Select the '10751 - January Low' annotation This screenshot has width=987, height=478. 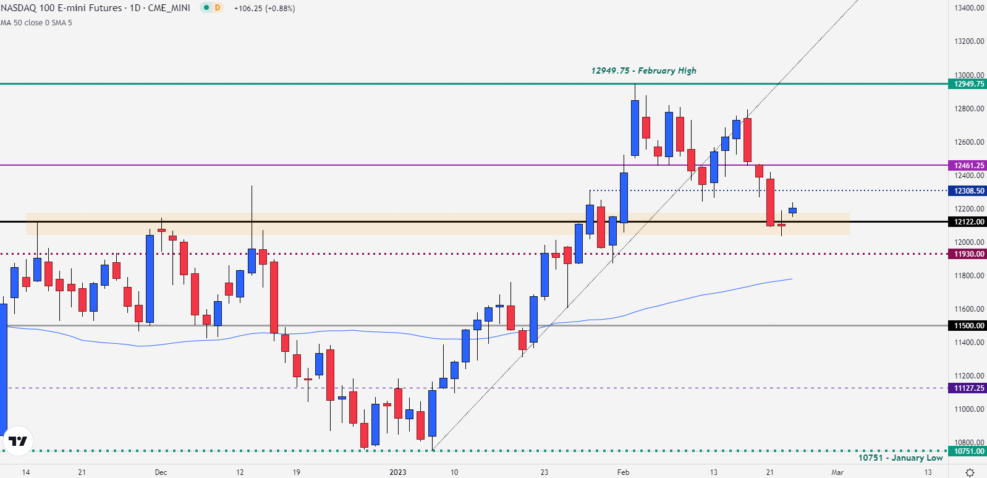click(x=900, y=458)
